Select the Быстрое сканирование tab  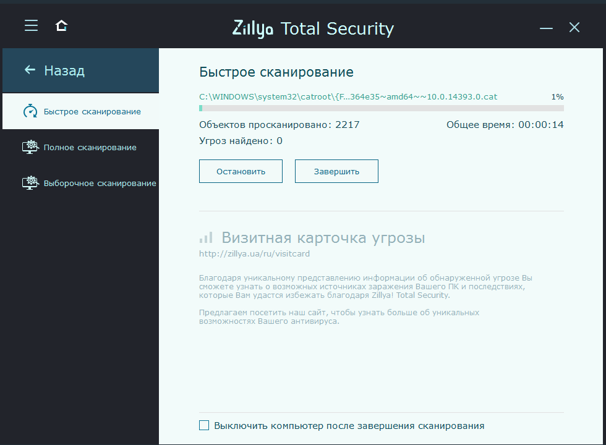92,112
